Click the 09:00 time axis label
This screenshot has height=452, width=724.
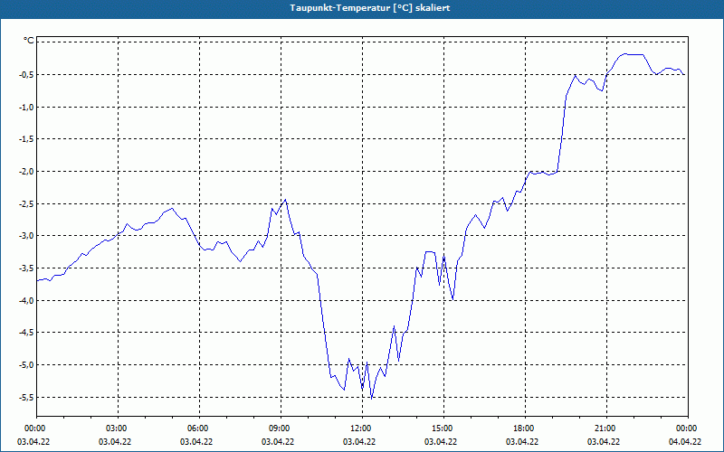281,428
